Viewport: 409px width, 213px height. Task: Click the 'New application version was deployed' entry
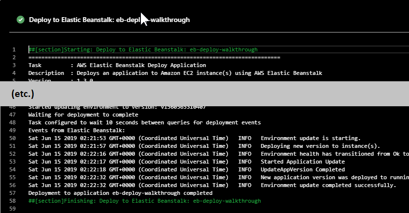click(x=334, y=177)
